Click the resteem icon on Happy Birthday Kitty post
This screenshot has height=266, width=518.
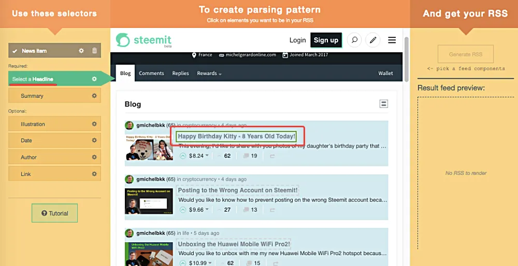point(272,156)
